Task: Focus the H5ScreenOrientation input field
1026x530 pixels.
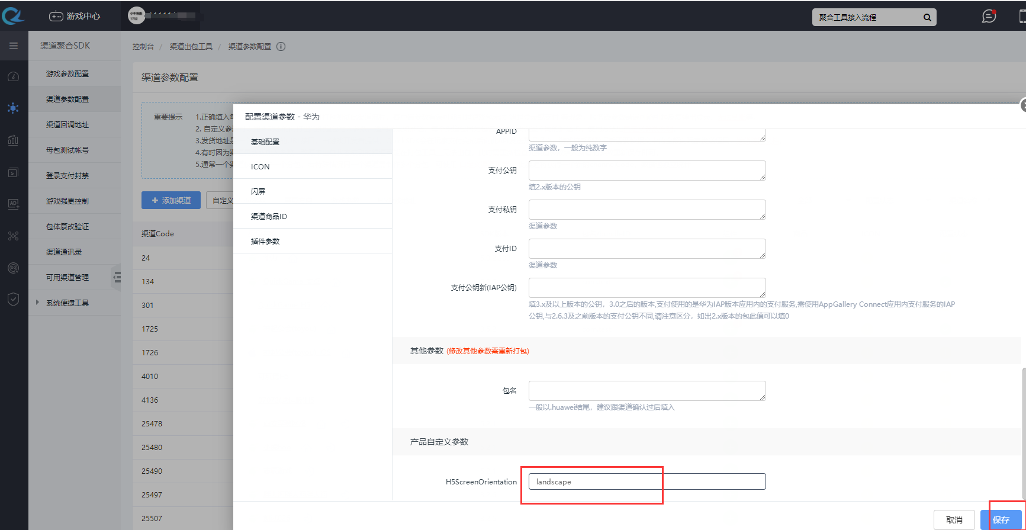Action: pos(647,481)
